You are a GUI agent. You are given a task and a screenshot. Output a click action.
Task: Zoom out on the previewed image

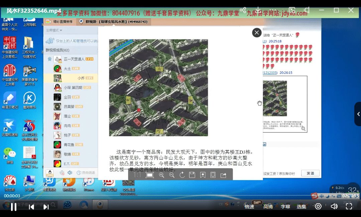(172, 175)
